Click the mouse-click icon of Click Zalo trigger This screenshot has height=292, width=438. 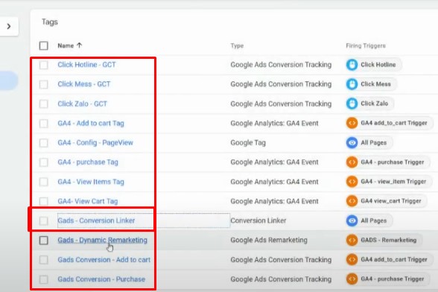click(x=352, y=104)
